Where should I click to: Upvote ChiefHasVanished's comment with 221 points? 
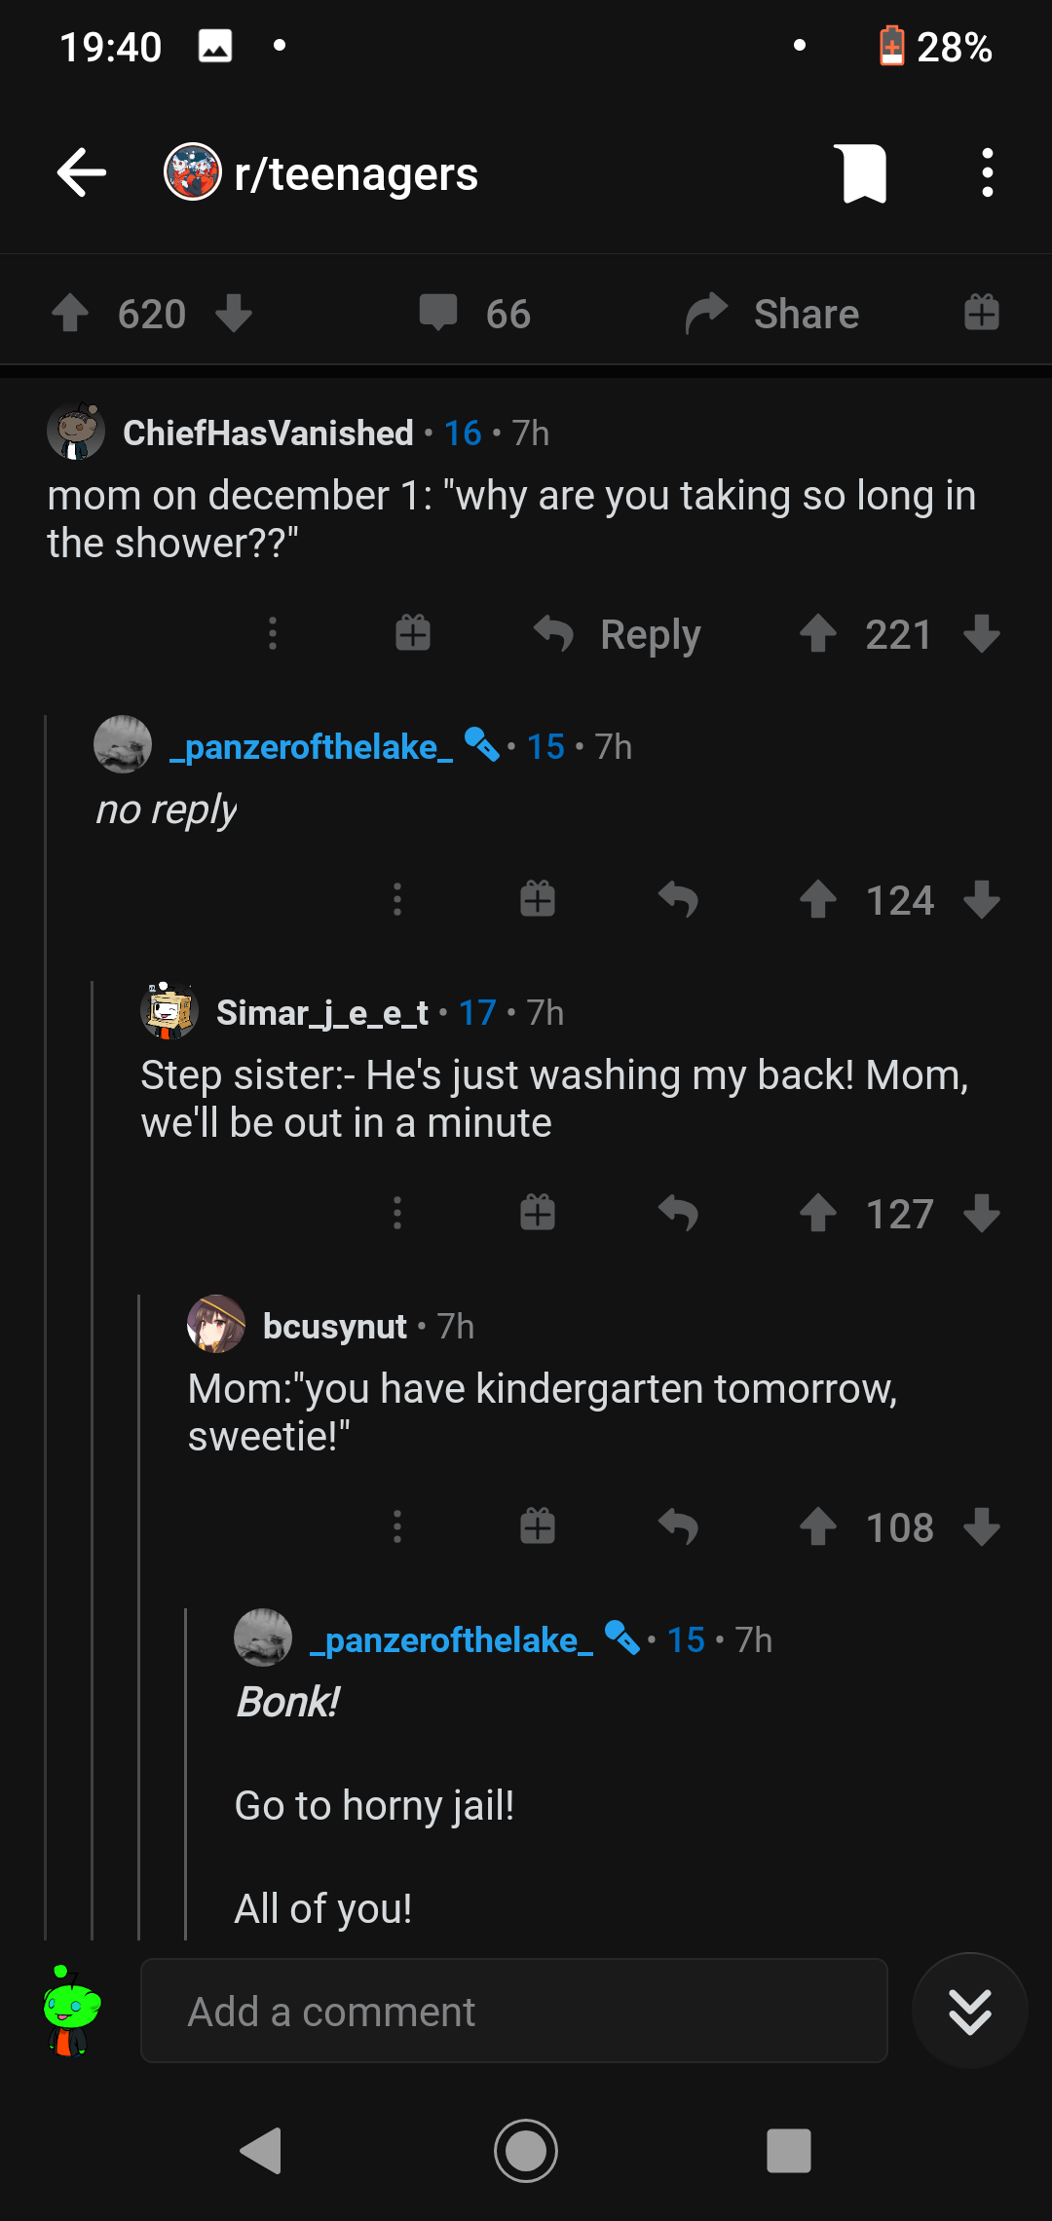point(818,635)
